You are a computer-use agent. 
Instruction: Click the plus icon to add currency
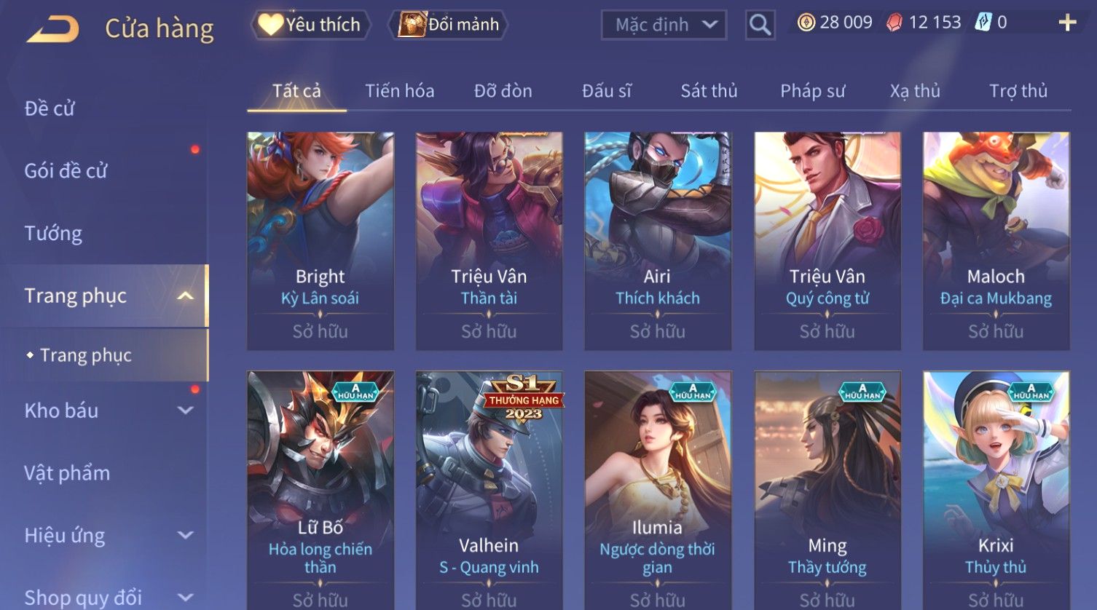1067,23
